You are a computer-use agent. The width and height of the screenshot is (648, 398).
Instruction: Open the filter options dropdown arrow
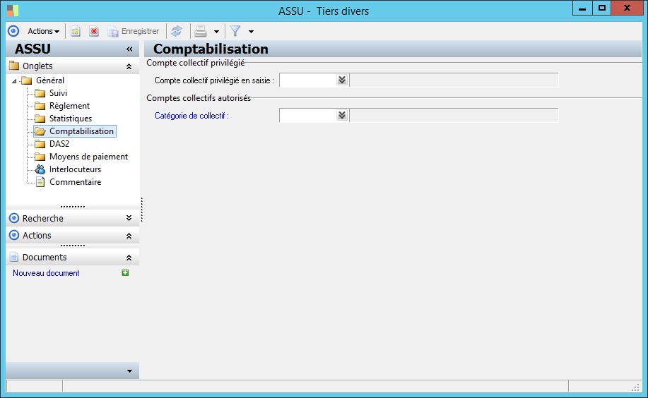251,31
